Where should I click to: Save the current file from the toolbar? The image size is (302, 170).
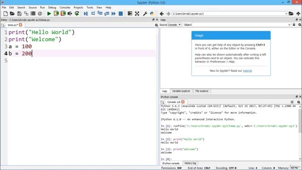click(x=19, y=14)
